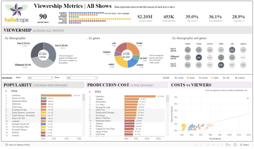Click 'Family Business: Auctioneers' title
Image resolution: width=254 pixels, height=149 pixels.
click(x=23, y=112)
